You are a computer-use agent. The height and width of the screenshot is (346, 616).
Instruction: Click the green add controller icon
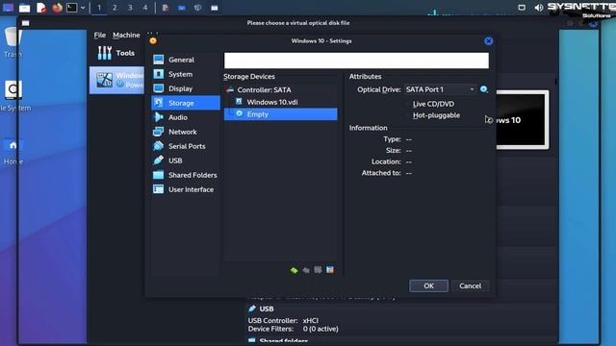pyautogui.click(x=294, y=270)
